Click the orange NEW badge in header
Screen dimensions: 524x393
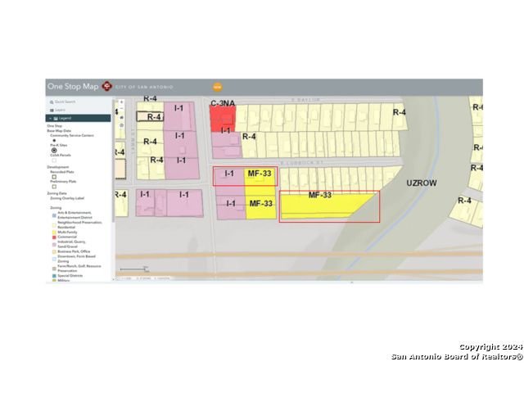pyautogui.click(x=218, y=87)
